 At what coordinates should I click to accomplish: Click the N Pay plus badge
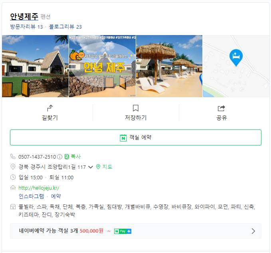pyautogui.click(x=123, y=231)
